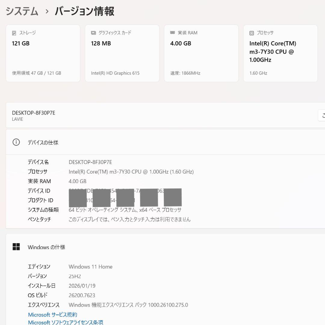Click the processor icon on the プロセッサ card
The image size is (325, 325).
pos(251,33)
